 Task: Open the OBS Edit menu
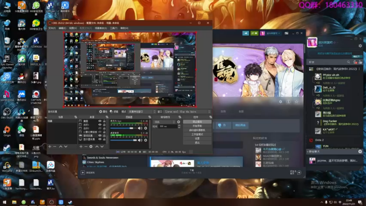(x=62, y=28)
